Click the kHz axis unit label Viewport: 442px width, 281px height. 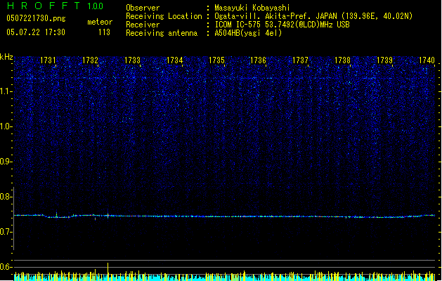point(6,57)
